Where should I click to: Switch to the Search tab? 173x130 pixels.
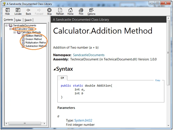point(28,20)
